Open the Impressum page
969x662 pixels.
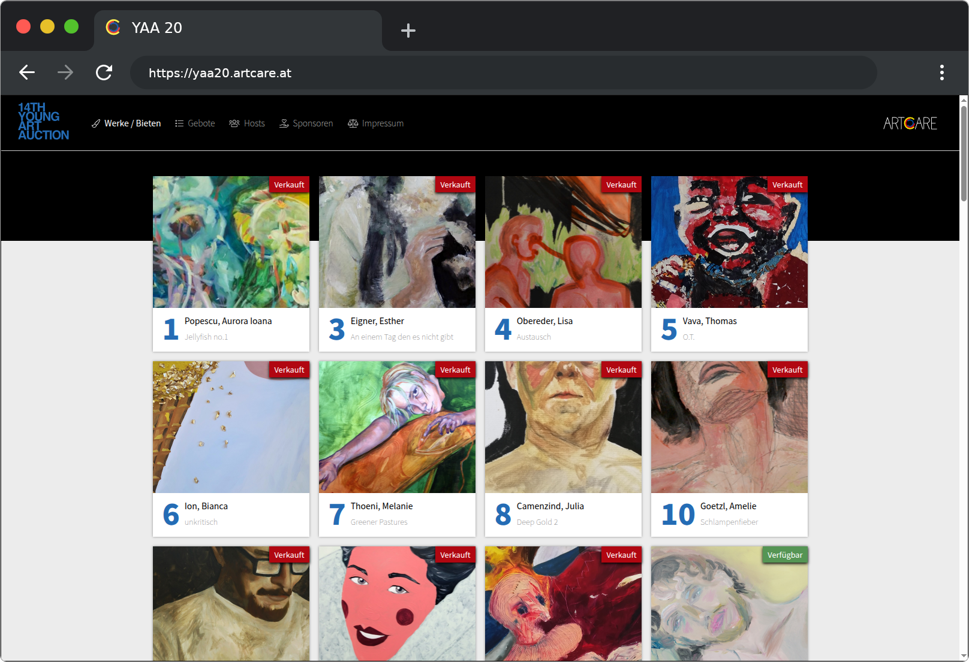pos(376,123)
